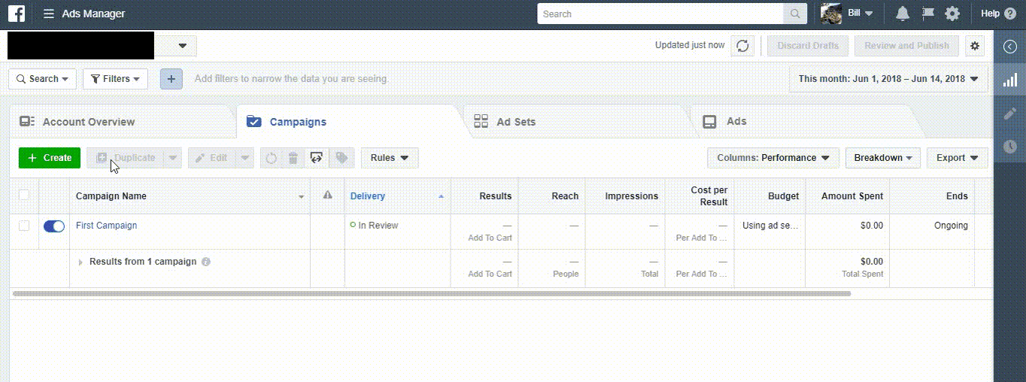The width and height of the screenshot is (1026, 382).
Task: Click the green plus add-filter button
Action: [x=172, y=79]
